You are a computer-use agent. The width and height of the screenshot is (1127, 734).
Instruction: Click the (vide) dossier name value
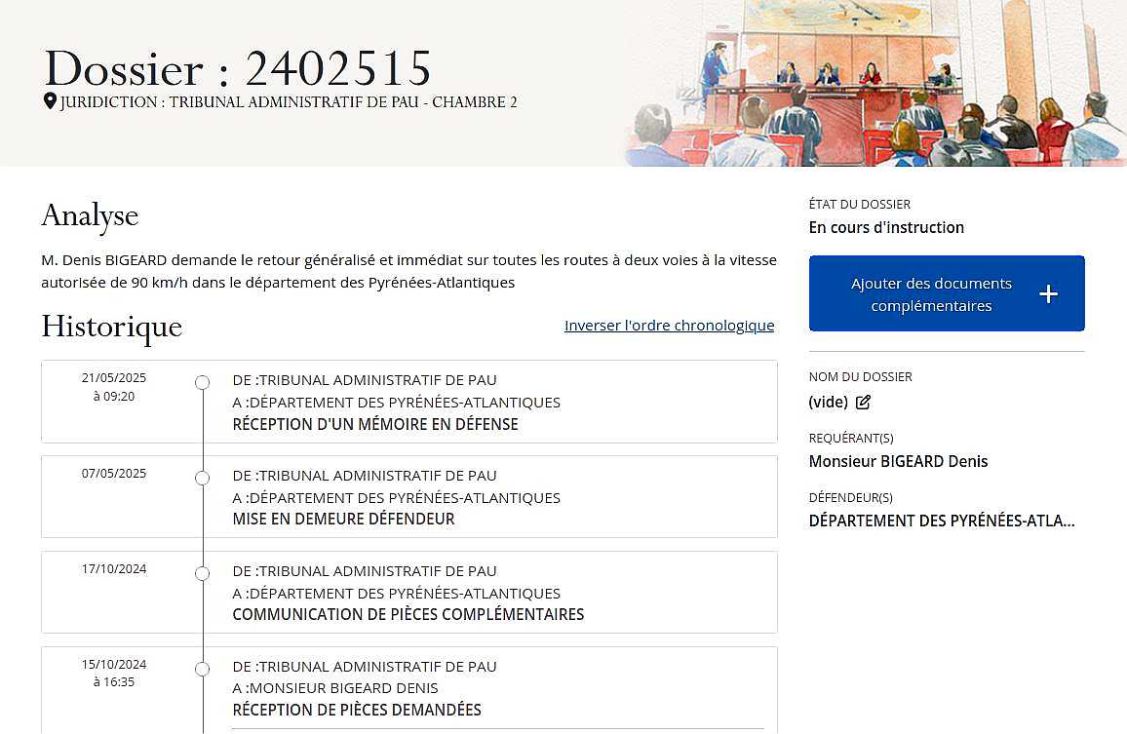[x=829, y=402]
